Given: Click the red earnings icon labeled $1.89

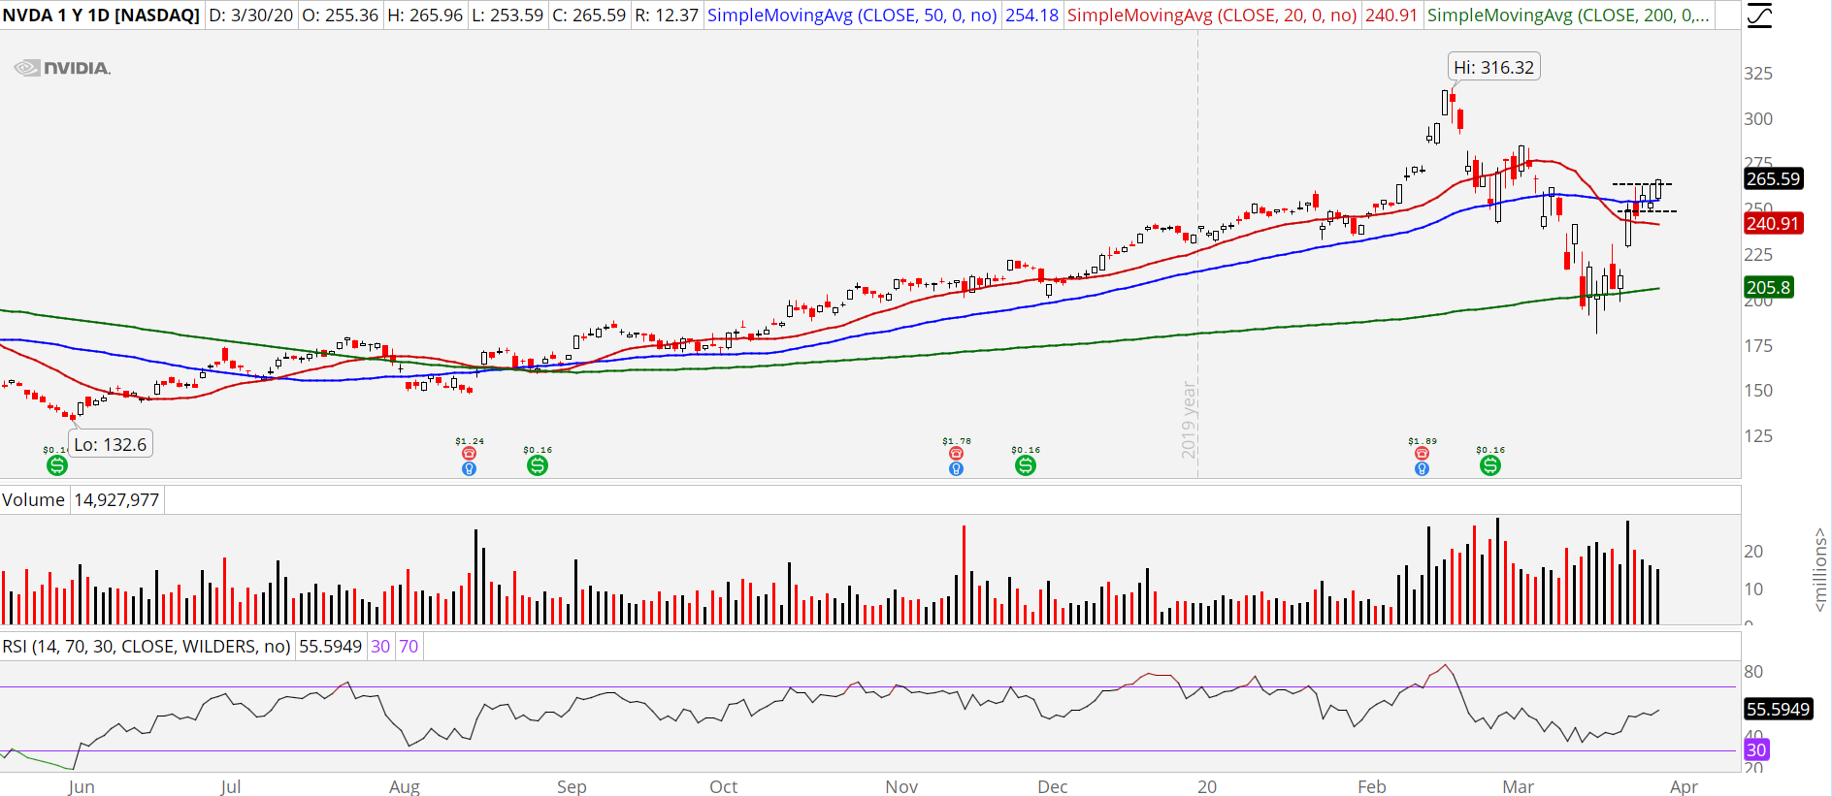Looking at the screenshot, I should (x=1423, y=453).
